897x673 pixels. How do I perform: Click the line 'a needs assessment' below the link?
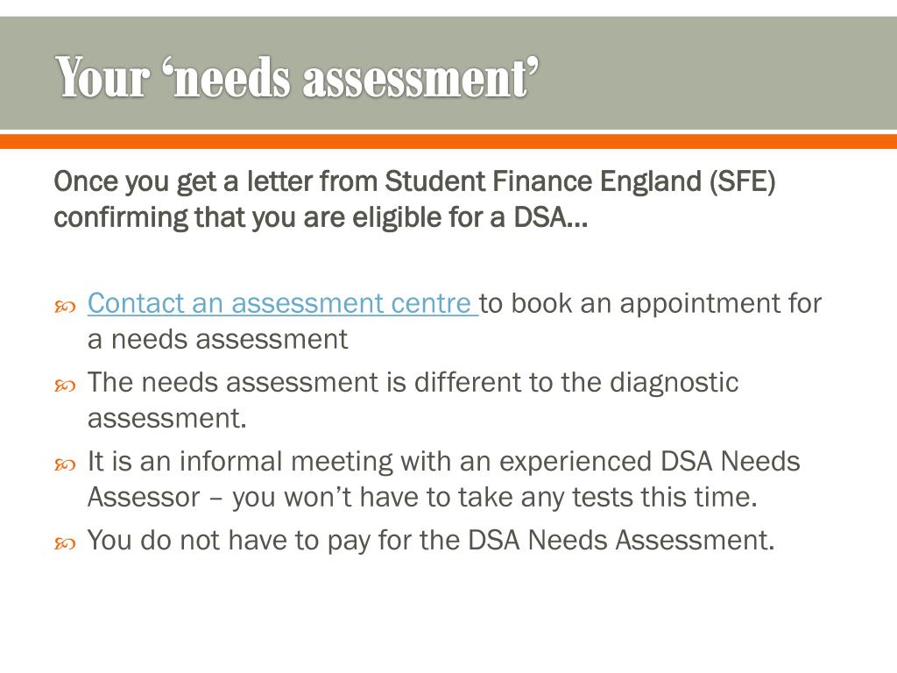coord(217,339)
